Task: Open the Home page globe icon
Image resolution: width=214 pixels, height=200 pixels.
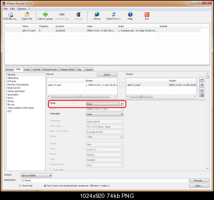Action: 97,16
